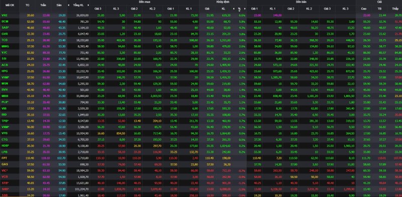Click the right arrow beside Tổng KL
The width and height of the screenshot is (402, 197).
[88, 5]
